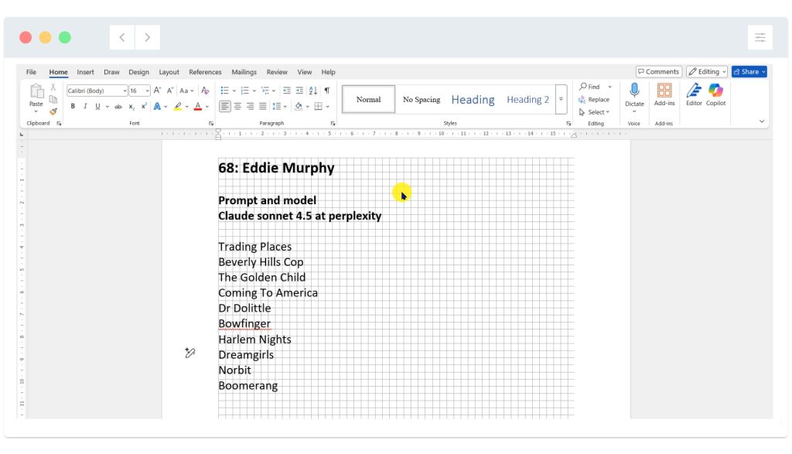Increase font size with grow font icon
The width and height of the screenshot is (792, 454).
pyautogui.click(x=157, y=91)
